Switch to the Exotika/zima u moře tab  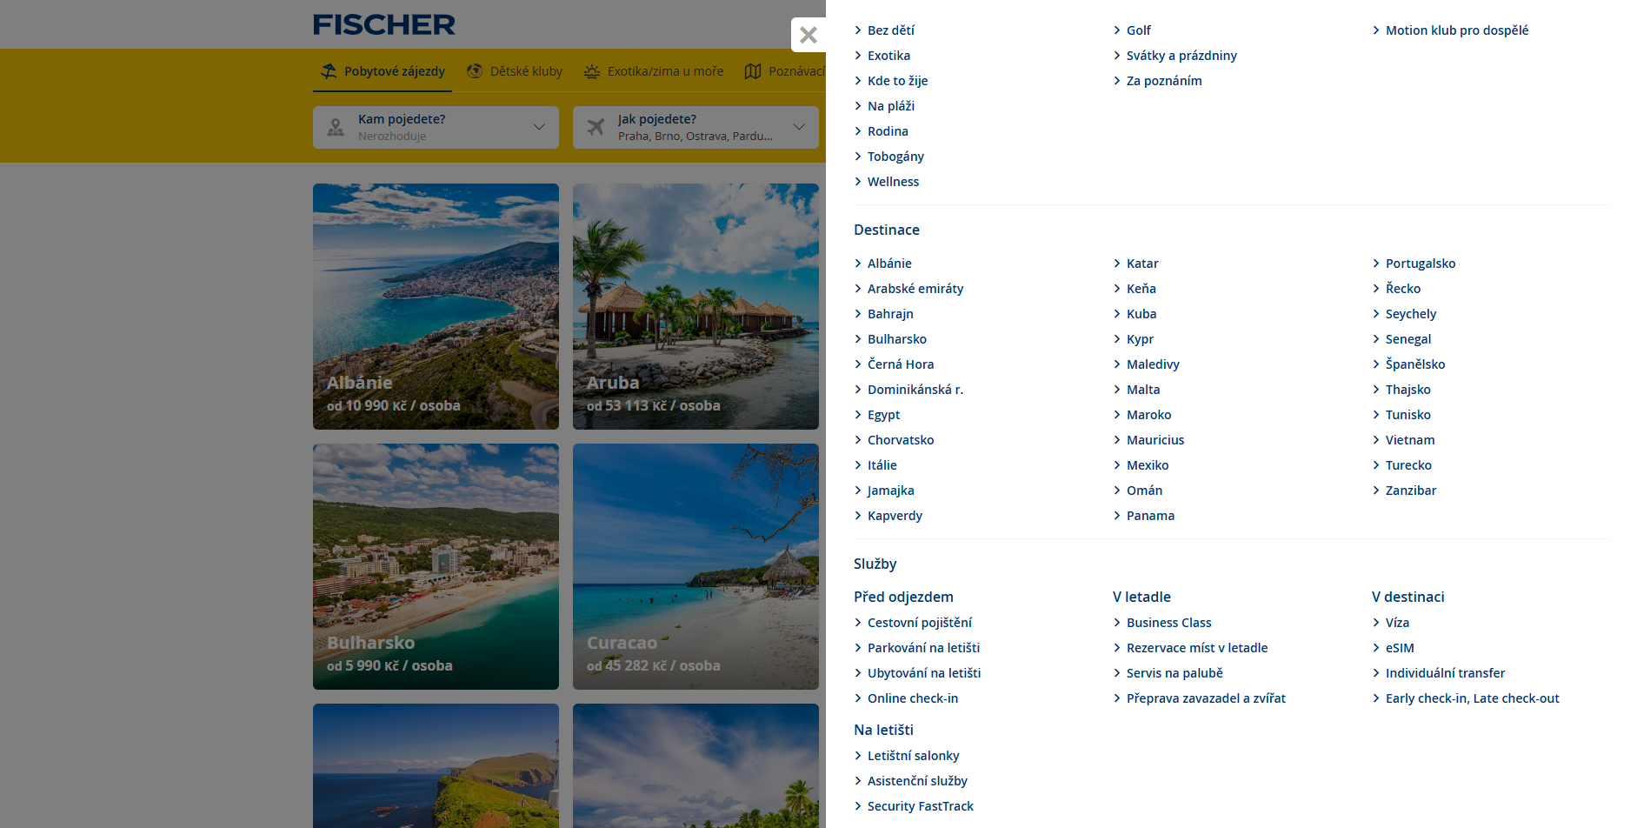pos(655,71)
